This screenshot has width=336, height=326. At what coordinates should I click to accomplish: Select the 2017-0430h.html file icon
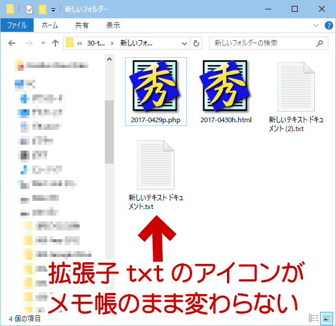[225, 86]
